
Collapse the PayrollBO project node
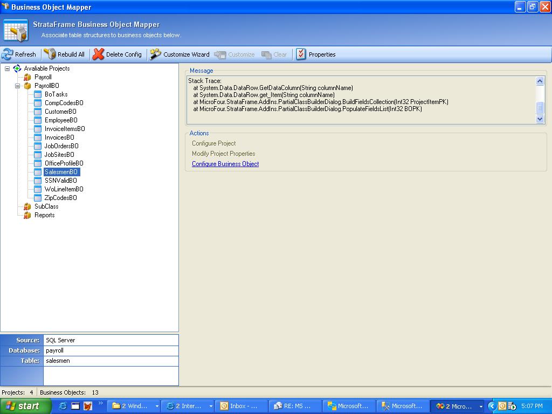17,86
